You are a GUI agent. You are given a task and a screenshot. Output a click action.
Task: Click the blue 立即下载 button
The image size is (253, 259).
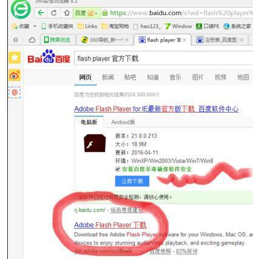[x=132, y=181]
